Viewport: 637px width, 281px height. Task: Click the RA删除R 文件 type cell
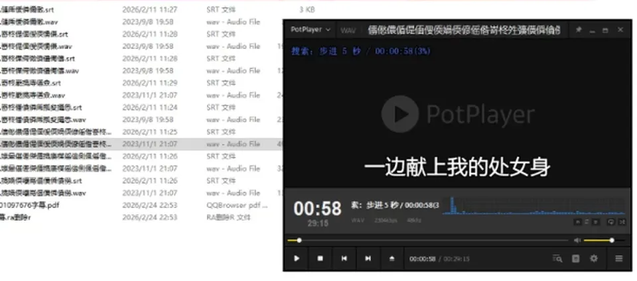click(228, 217)
